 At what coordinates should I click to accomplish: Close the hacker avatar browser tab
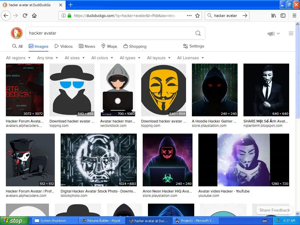[61, 5]
